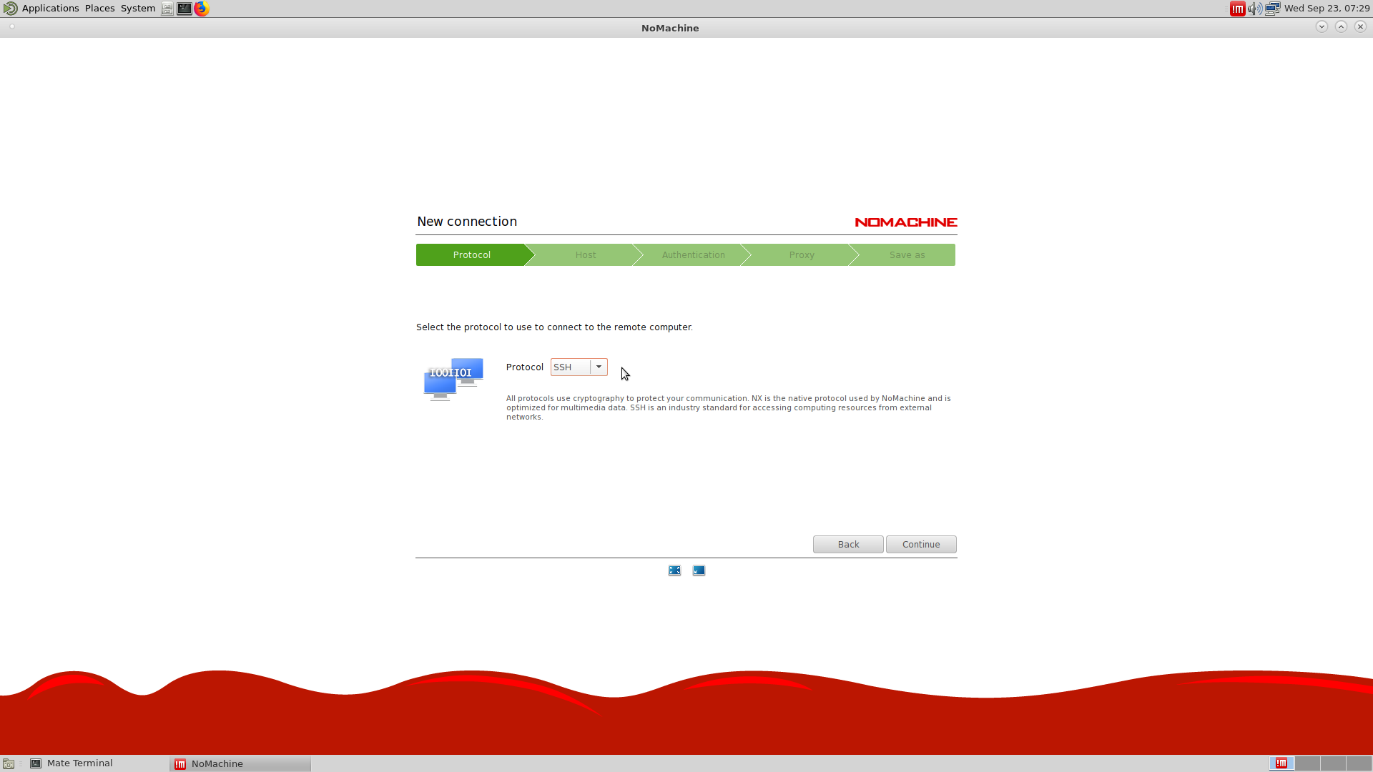1373x772 pixels.
Task: Click the Continue button
Action: pos(921,544)
